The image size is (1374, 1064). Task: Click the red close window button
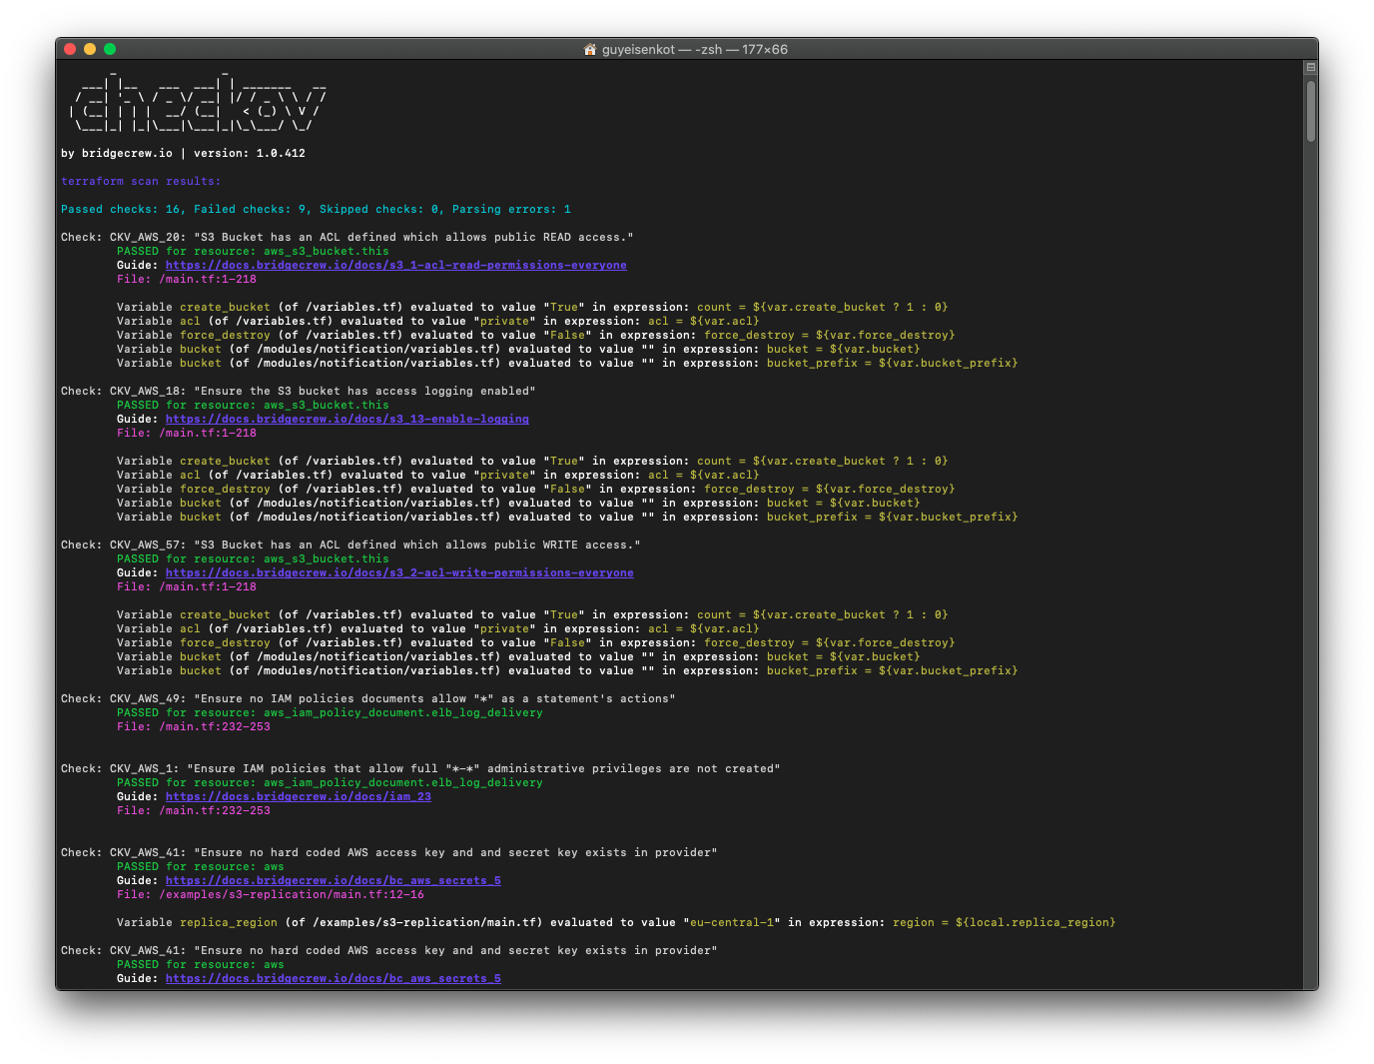[x=70, y=49]
